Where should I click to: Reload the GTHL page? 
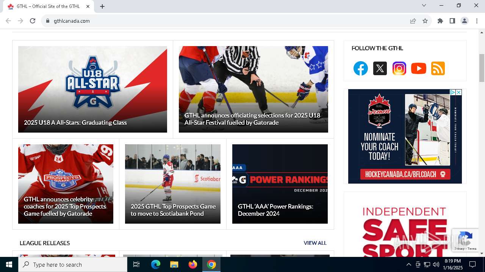pos(33,21)
